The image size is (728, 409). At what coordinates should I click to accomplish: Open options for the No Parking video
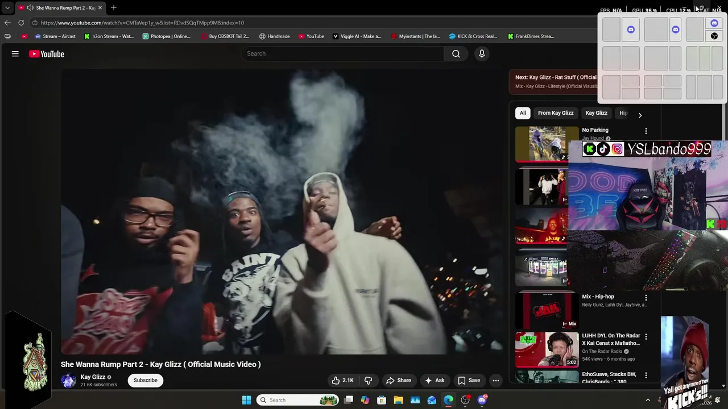(x=646, y=131)
